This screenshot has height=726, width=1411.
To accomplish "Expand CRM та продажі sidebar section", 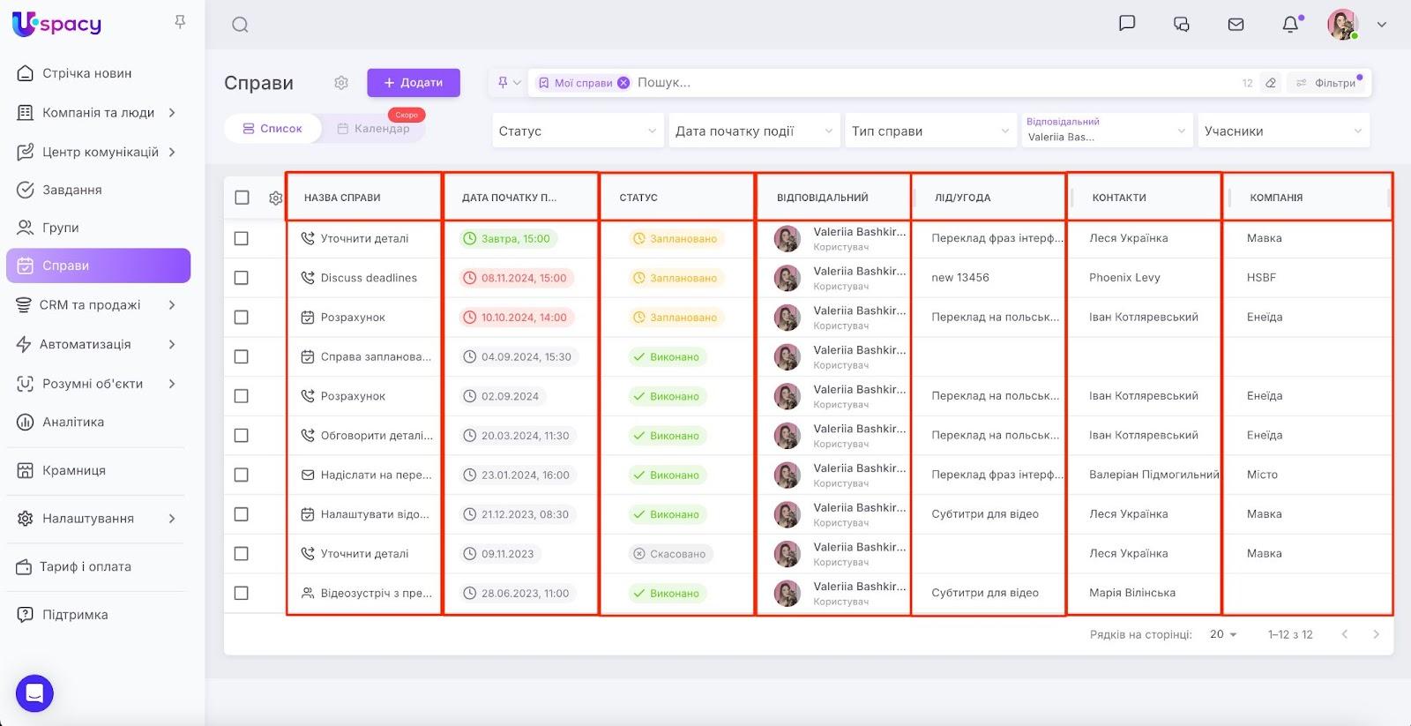I will pyautogui.click(x=172, y=305).
